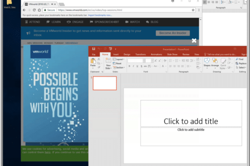Switch to the Transitions ribbon tab

[x=141, y=54]
